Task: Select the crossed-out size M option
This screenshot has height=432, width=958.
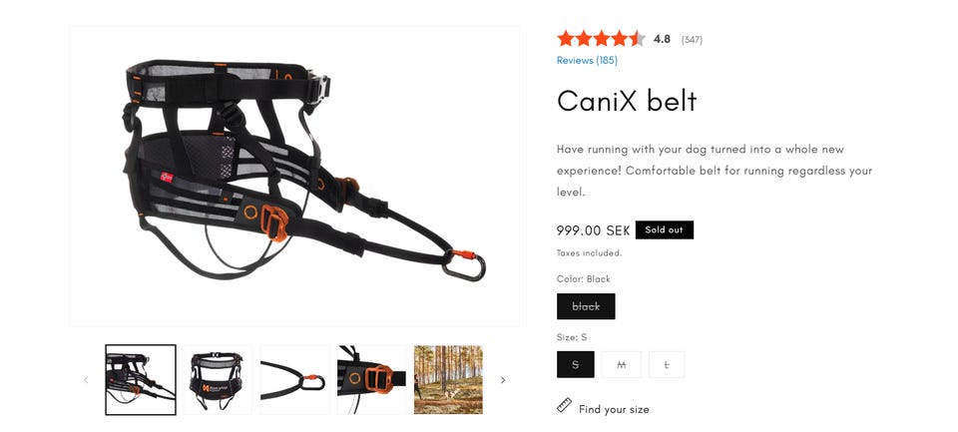Action: [622, 364]
